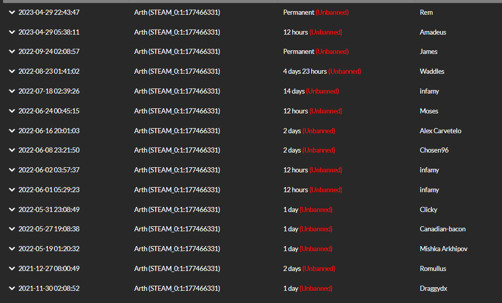Select admin name Mishka Arkhipov
502x303 pixels.
(444, 249)
